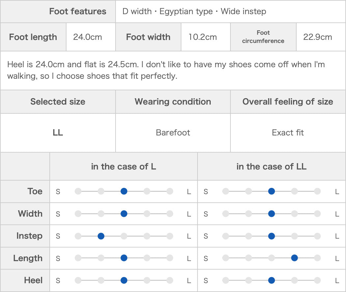Click the Foot features header cell
346x292 pixels.
tap(58, 11)
